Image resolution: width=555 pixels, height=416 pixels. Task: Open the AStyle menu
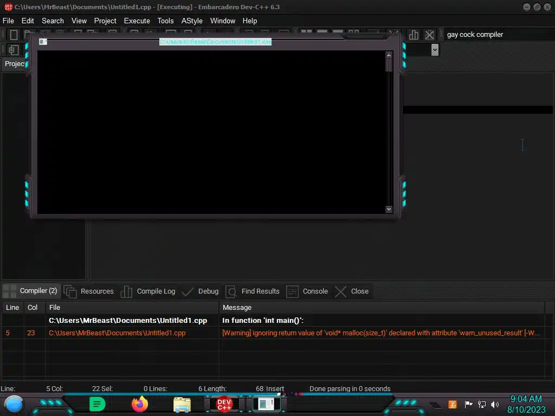coord(192,21)
